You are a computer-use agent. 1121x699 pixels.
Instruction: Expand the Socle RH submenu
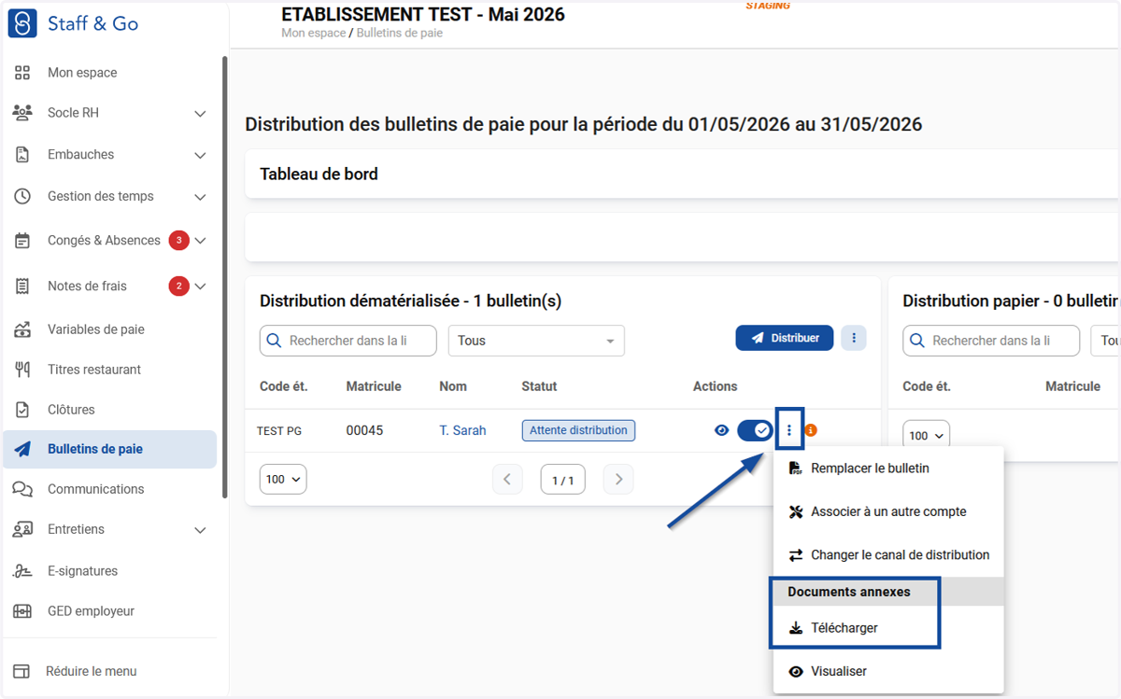pos(200,113)
